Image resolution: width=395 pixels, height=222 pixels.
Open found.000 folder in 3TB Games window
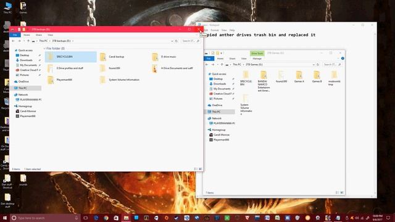[x=281, y=77]
